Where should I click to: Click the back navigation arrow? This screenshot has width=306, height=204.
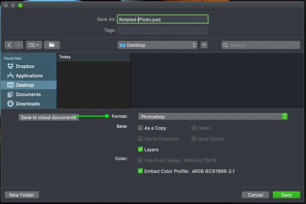tap(9, 45)
